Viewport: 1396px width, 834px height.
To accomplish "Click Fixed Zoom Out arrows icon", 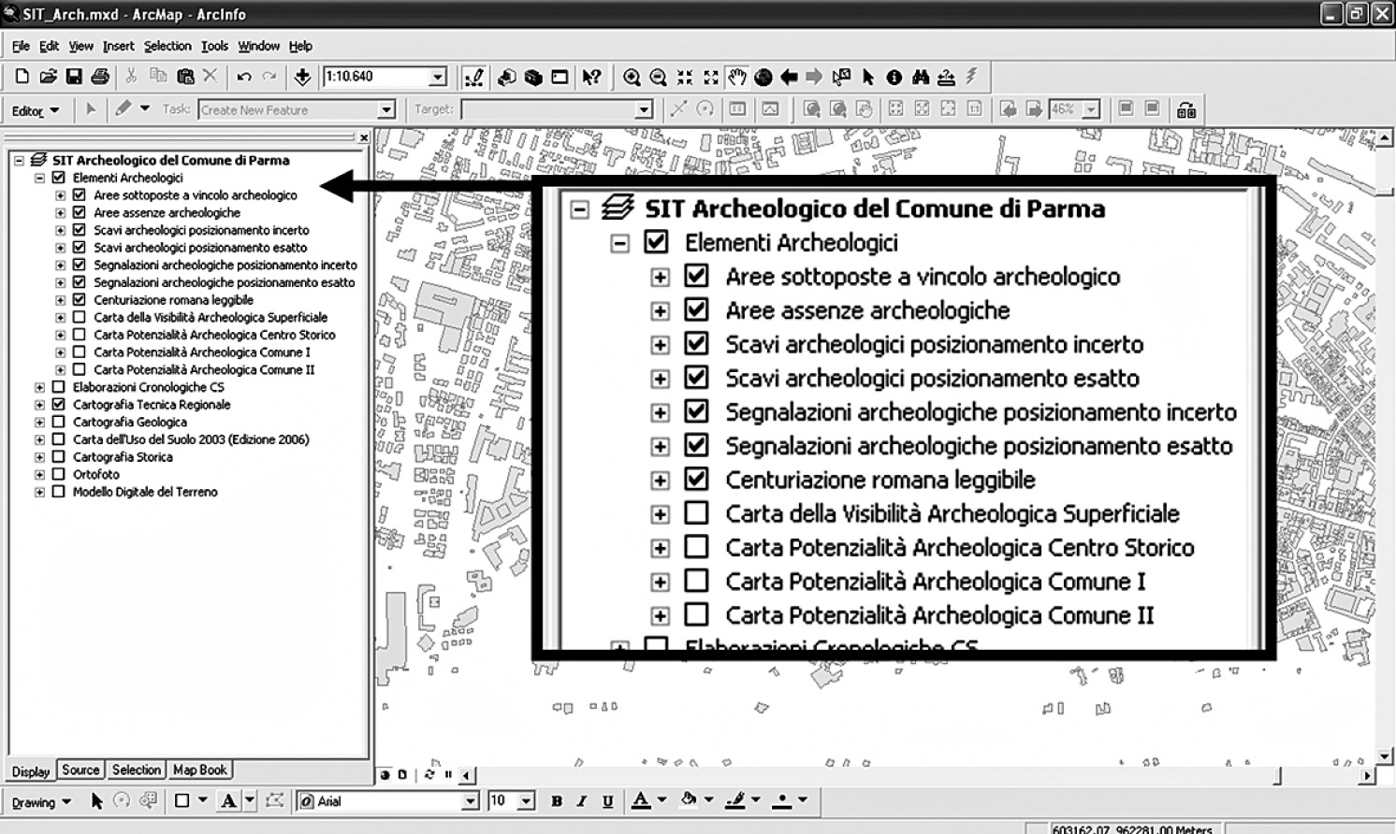I will tap(711, 77).
